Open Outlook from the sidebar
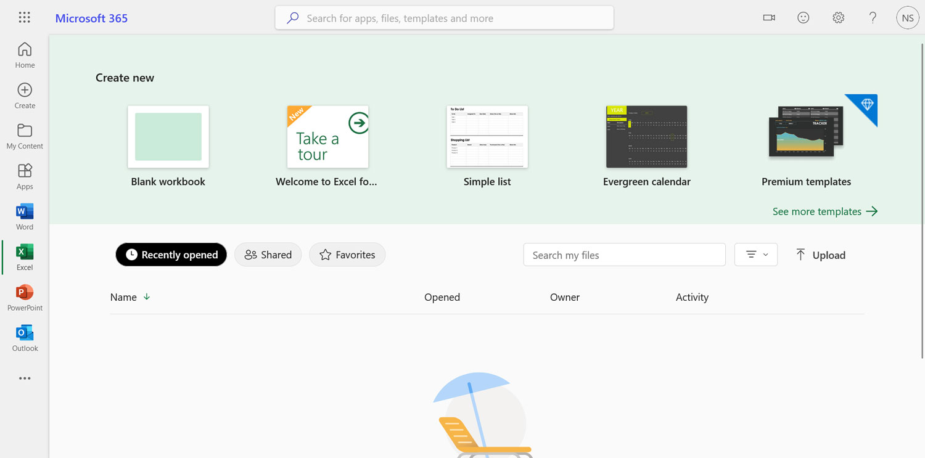Screen dimensions: 925x458 25,338
